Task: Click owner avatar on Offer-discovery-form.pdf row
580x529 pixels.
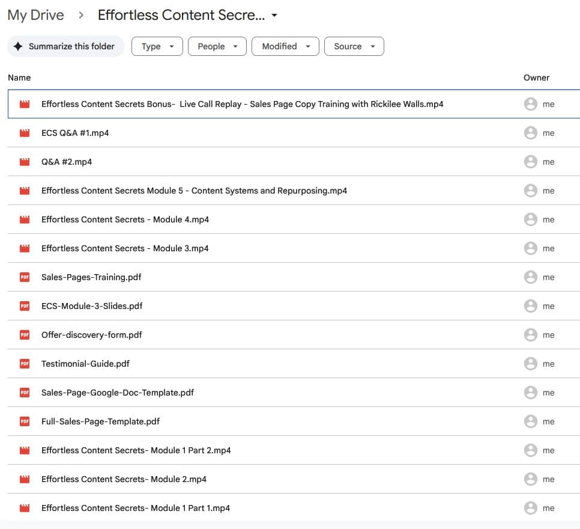Action: coord(530,335)
